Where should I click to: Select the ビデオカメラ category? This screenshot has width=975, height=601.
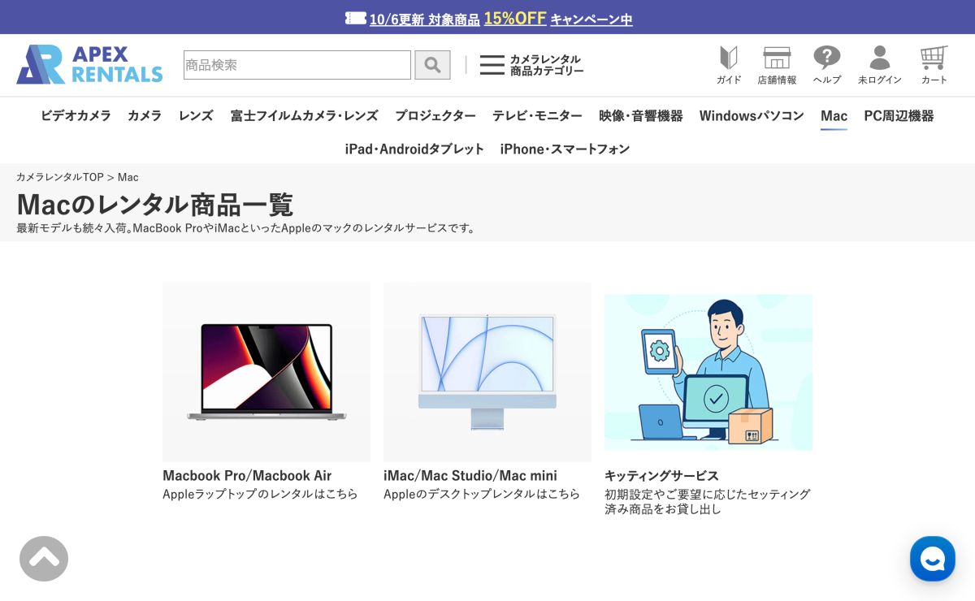point(76,116)
